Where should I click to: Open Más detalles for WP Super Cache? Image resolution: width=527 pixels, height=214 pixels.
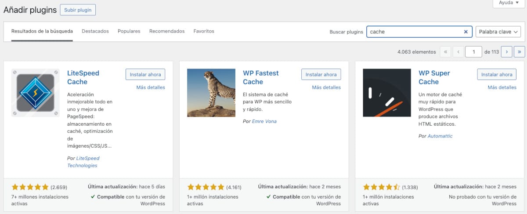(502, 87)
